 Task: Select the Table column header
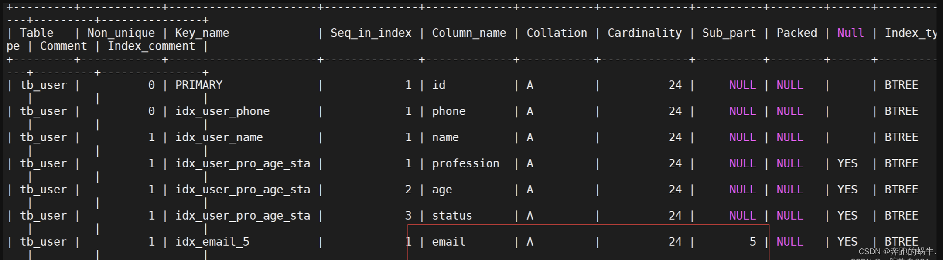point(37,33)
